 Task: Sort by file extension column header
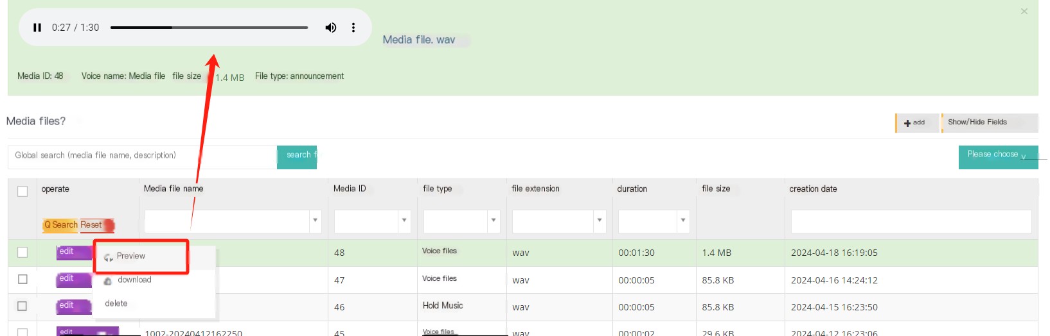tap(535, 189)
